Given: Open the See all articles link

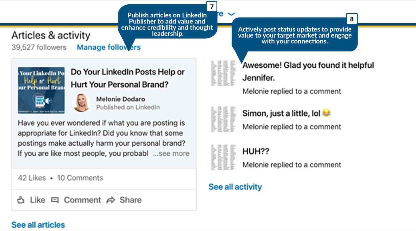Looking at the screenshot, I should (x=38, y=225).
